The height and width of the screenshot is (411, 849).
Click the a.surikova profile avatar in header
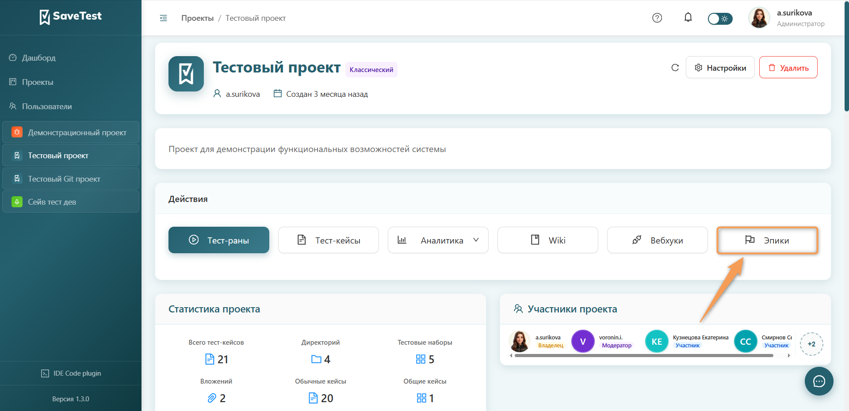759,18
